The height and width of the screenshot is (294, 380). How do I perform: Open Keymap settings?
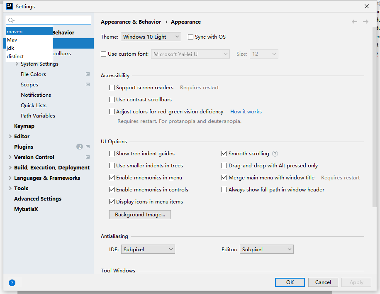24,126
